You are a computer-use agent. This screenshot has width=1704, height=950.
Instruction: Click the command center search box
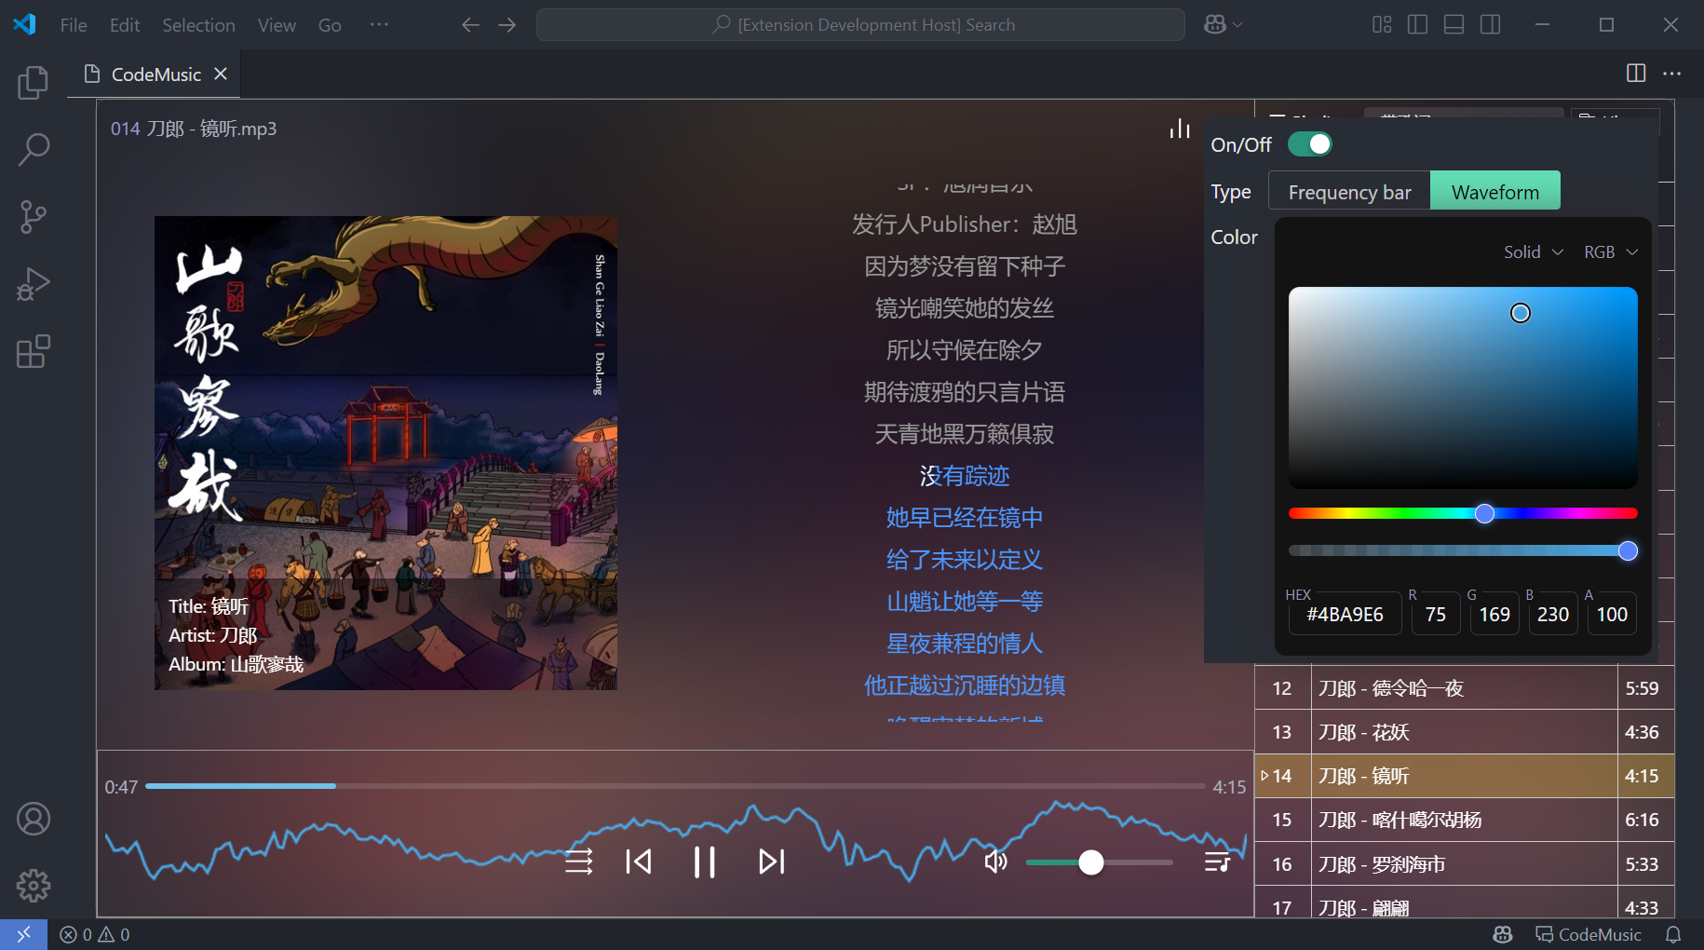pyautogui.click(x=860, y=25)
